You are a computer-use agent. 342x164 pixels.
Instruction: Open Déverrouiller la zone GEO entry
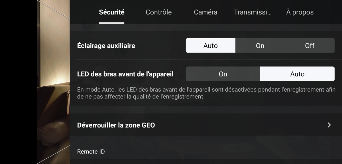point(206,125)
